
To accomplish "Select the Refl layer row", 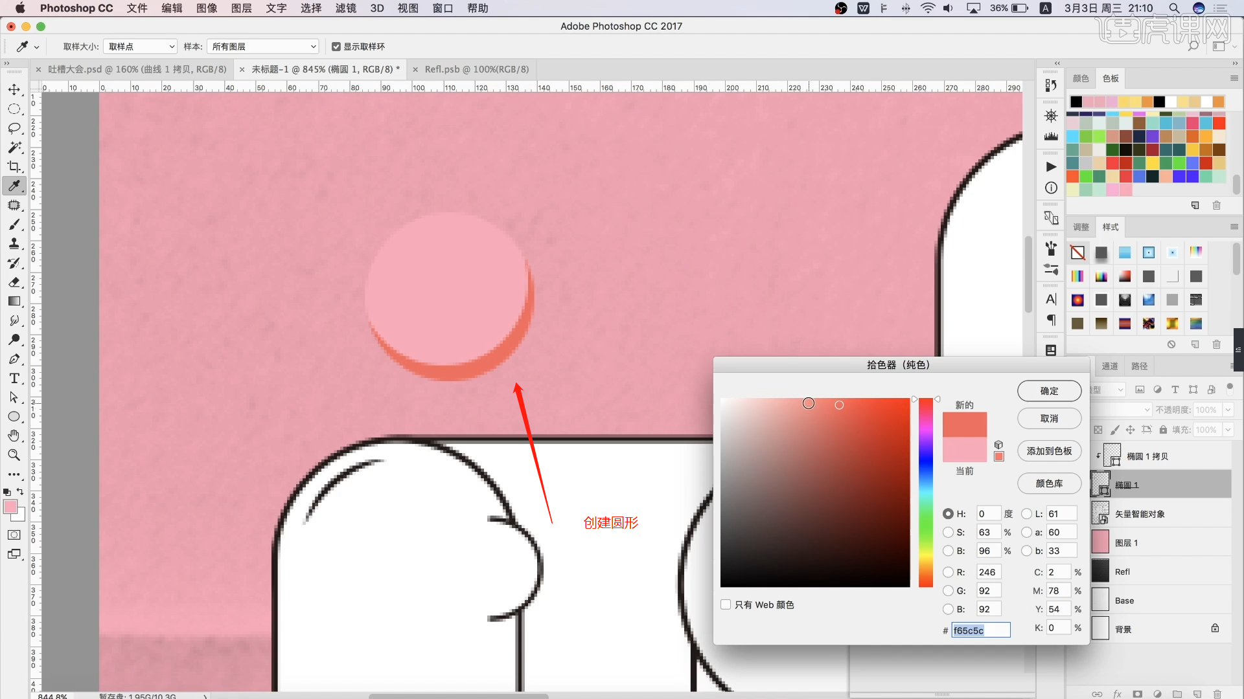I will (1160, 571).
